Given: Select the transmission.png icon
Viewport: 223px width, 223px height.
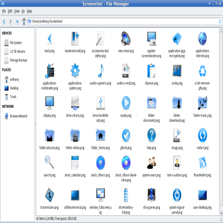Looking at the screenshot, I should [x=50, y=195].
